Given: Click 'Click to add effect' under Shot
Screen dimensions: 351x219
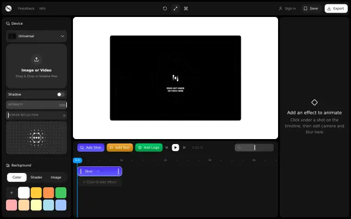Looking at the screenshot, I should tap(100, 182).
